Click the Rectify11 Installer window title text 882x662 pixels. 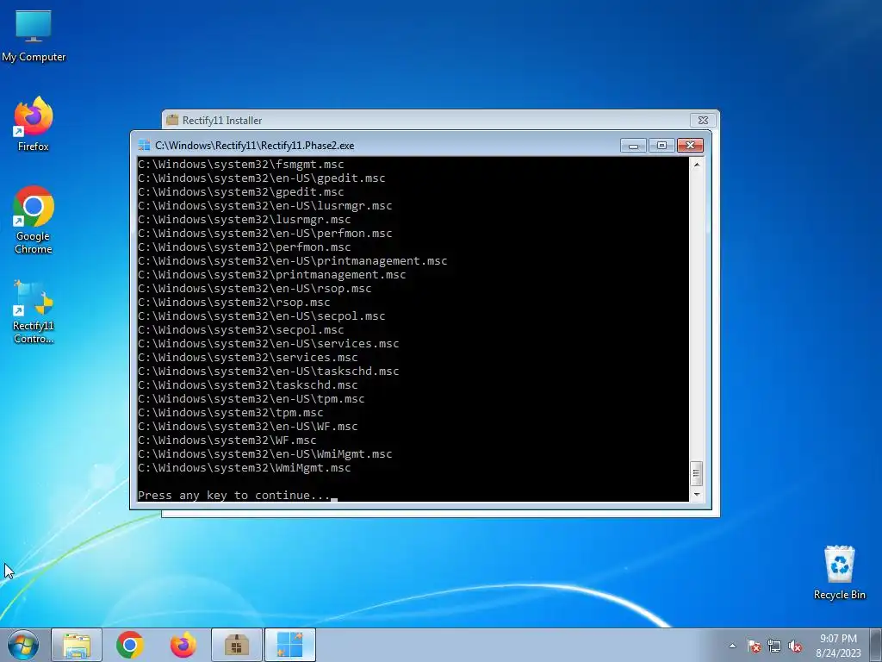point(222,121)
